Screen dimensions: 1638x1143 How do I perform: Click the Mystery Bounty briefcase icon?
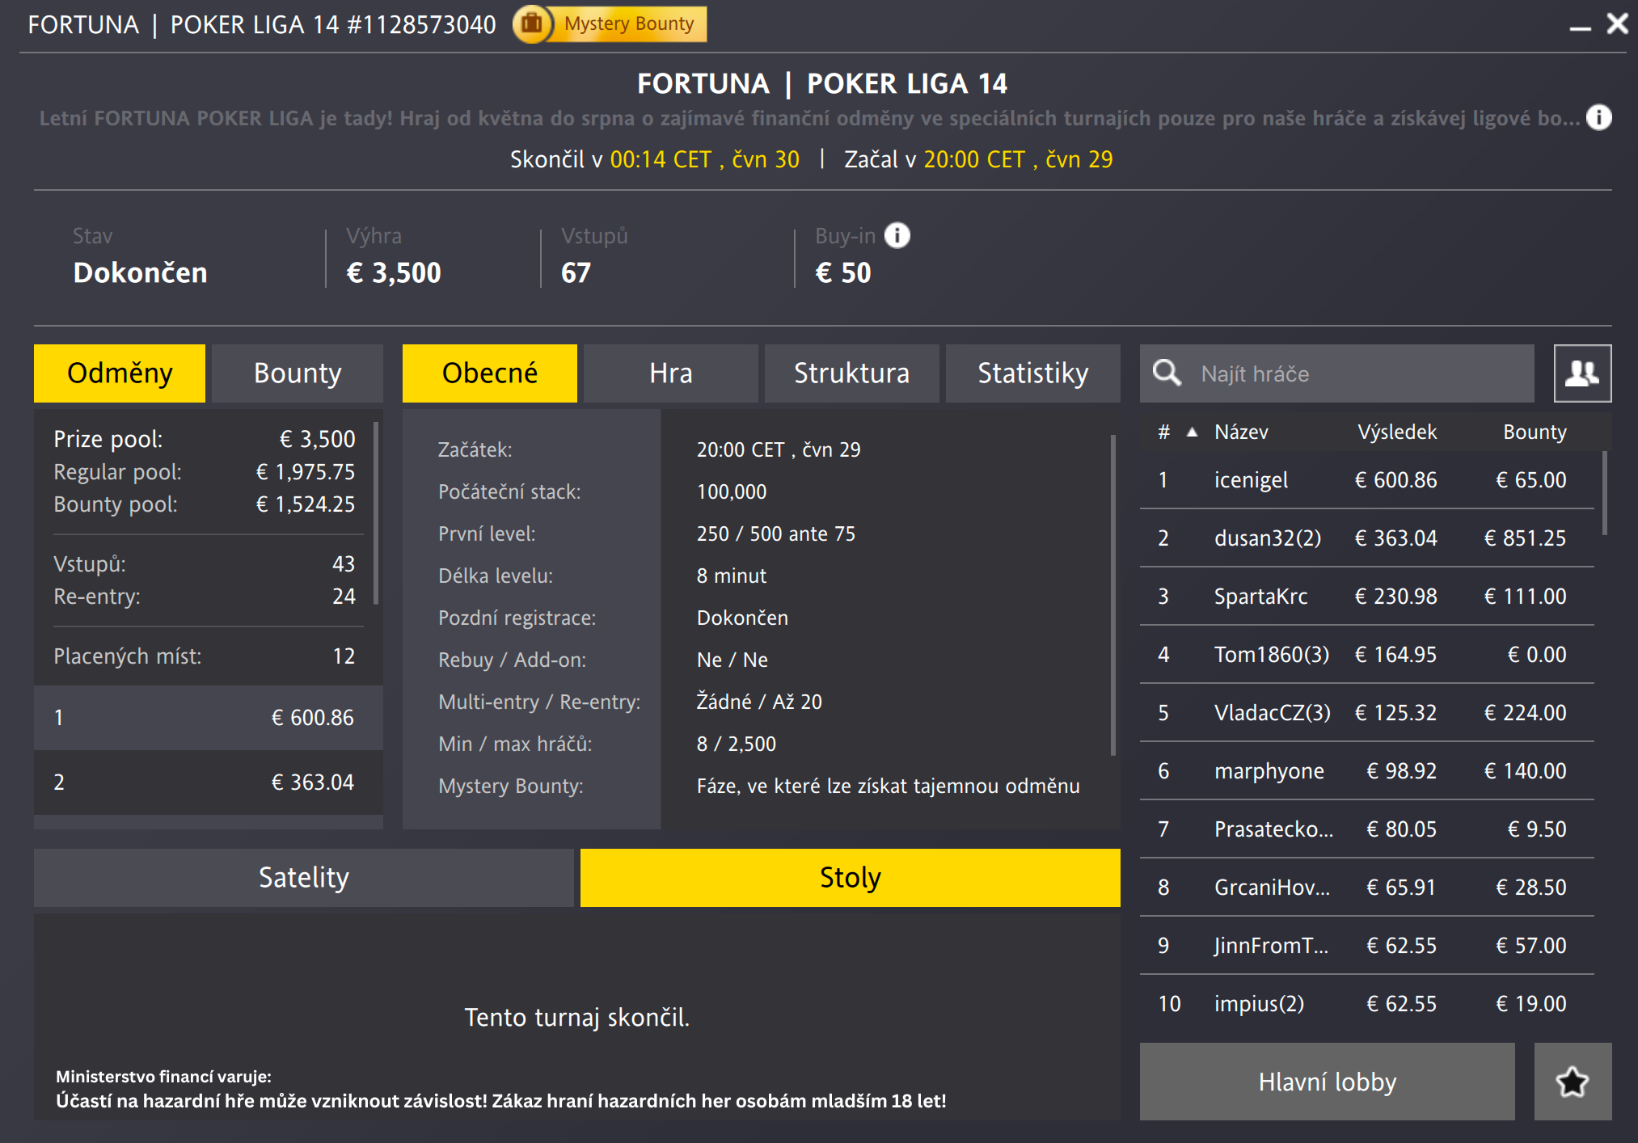tap(533, 24)
